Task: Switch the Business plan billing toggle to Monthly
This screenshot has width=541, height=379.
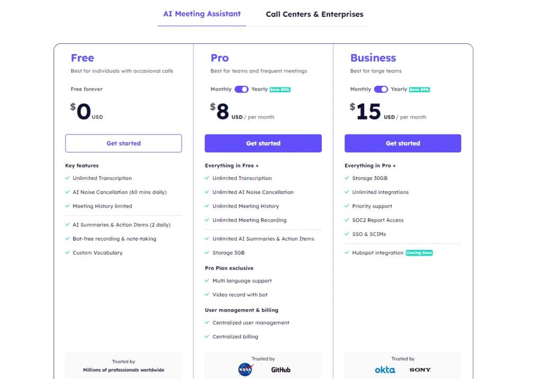Action: pyautogui.click(x=381, y=89)
